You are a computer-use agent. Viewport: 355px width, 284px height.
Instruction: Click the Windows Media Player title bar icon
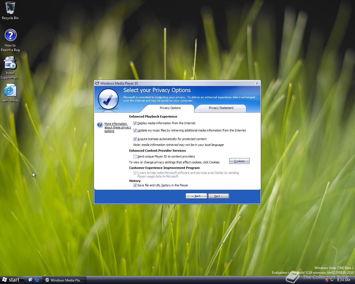[97, 83]
